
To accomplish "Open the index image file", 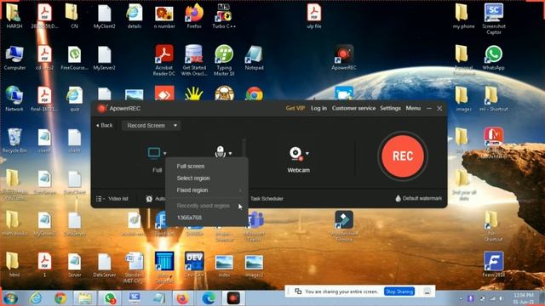I will coord(224,266).
